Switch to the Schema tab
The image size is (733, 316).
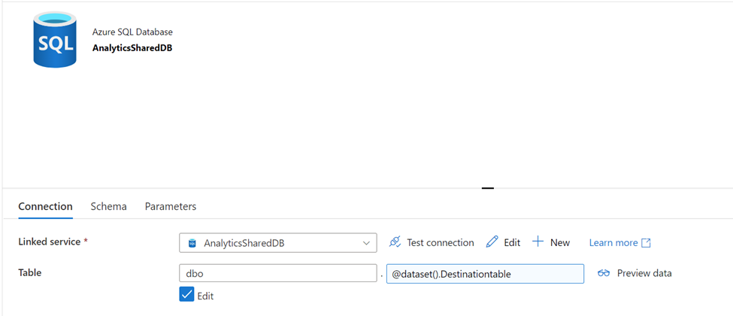coord(108,206)
